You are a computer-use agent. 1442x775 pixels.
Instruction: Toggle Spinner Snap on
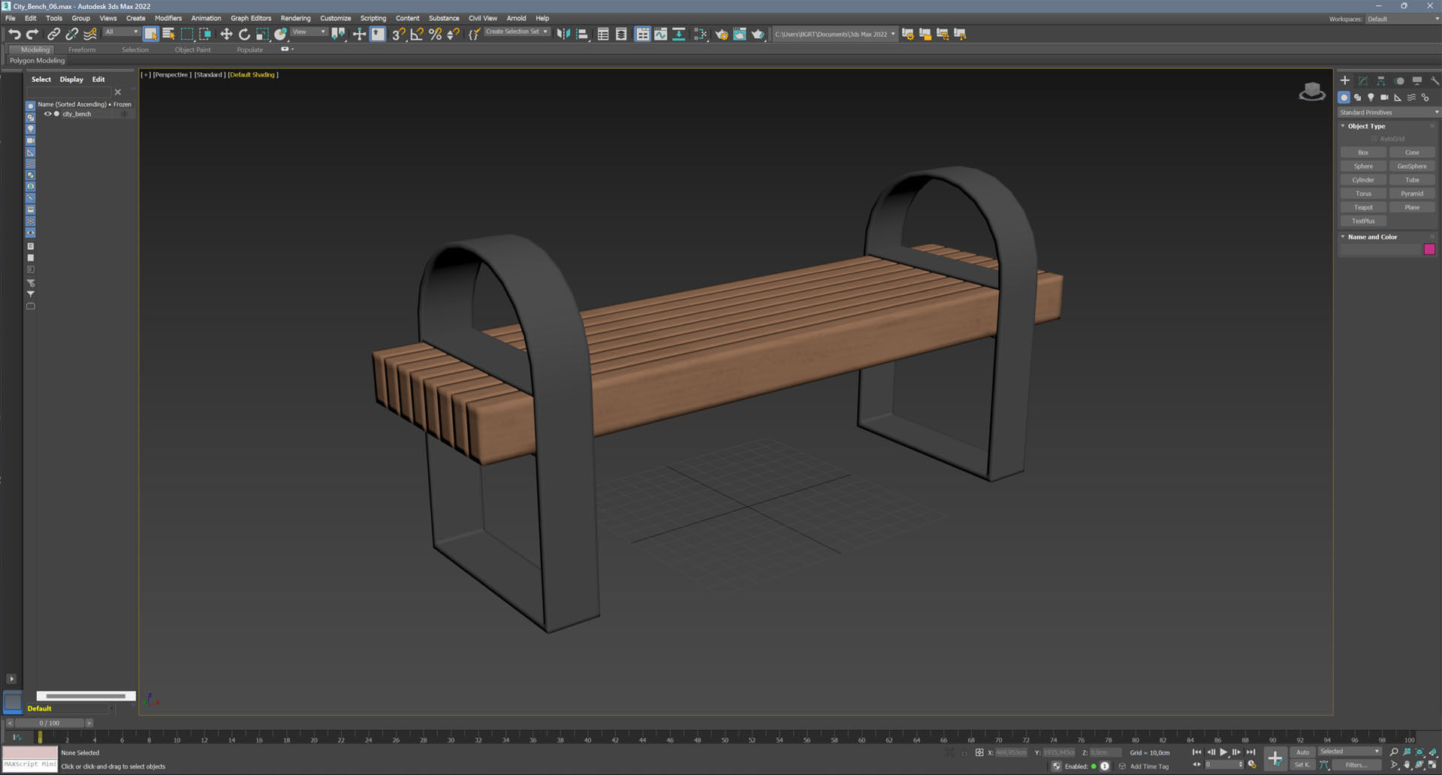point(453,34)
